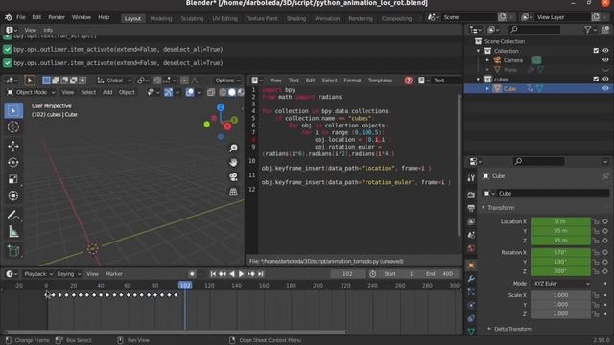Hide Camera with its eye icon
Image resolution: width=614 pixels, height=345 pixels.
tap(605, 60)
